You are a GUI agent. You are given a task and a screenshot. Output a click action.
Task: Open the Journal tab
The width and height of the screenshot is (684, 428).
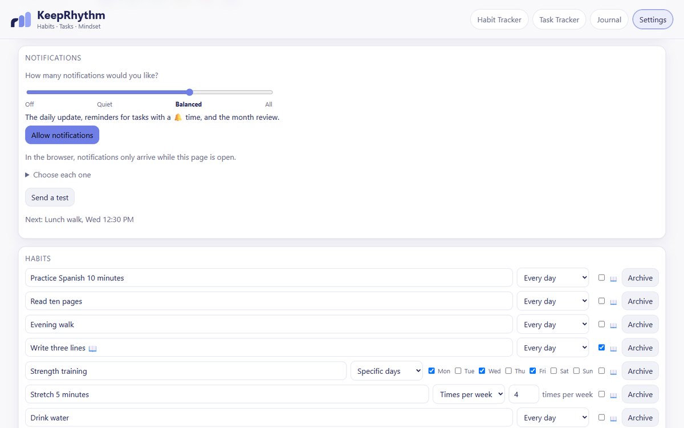(x=609, y=19)
